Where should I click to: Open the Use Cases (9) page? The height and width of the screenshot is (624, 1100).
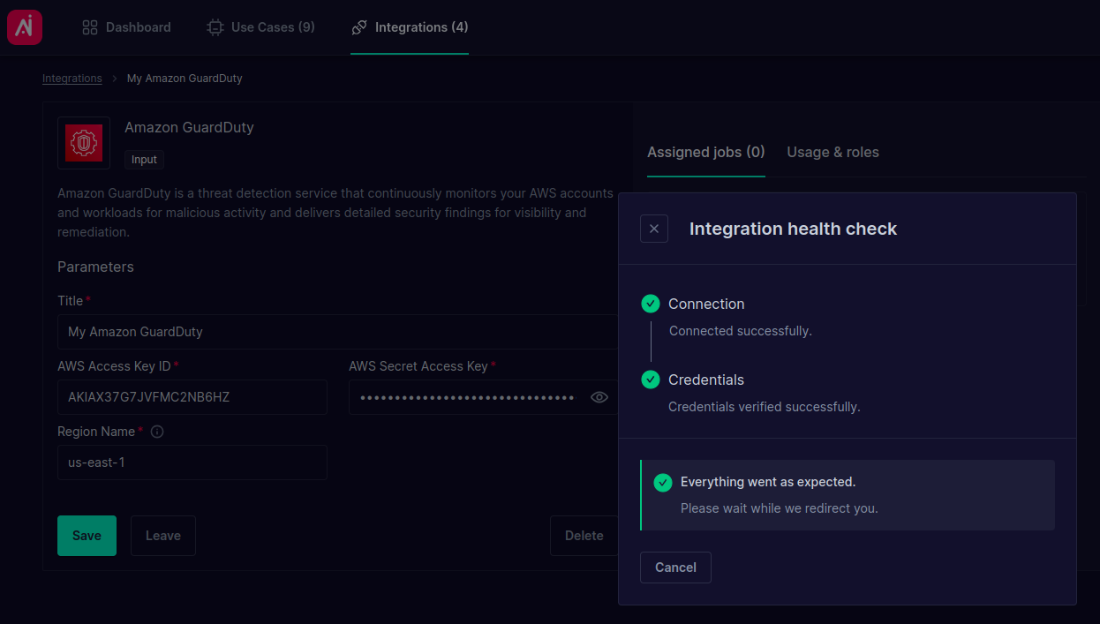coord(260,27)
